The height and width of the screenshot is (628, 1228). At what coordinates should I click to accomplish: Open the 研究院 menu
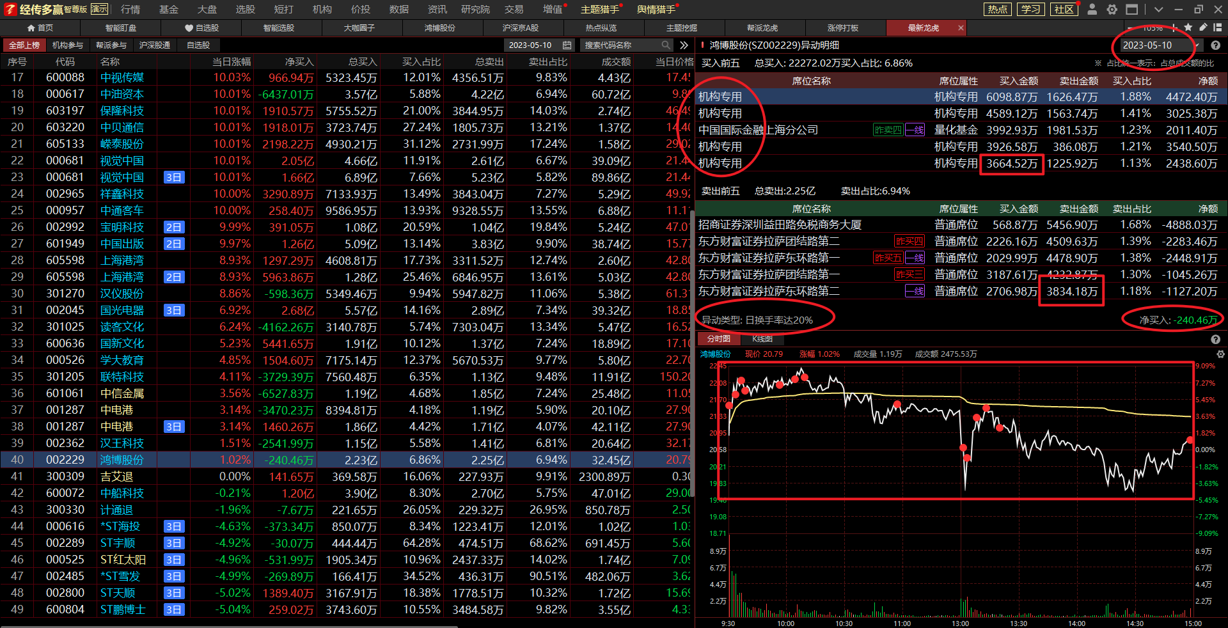(475, 10)
